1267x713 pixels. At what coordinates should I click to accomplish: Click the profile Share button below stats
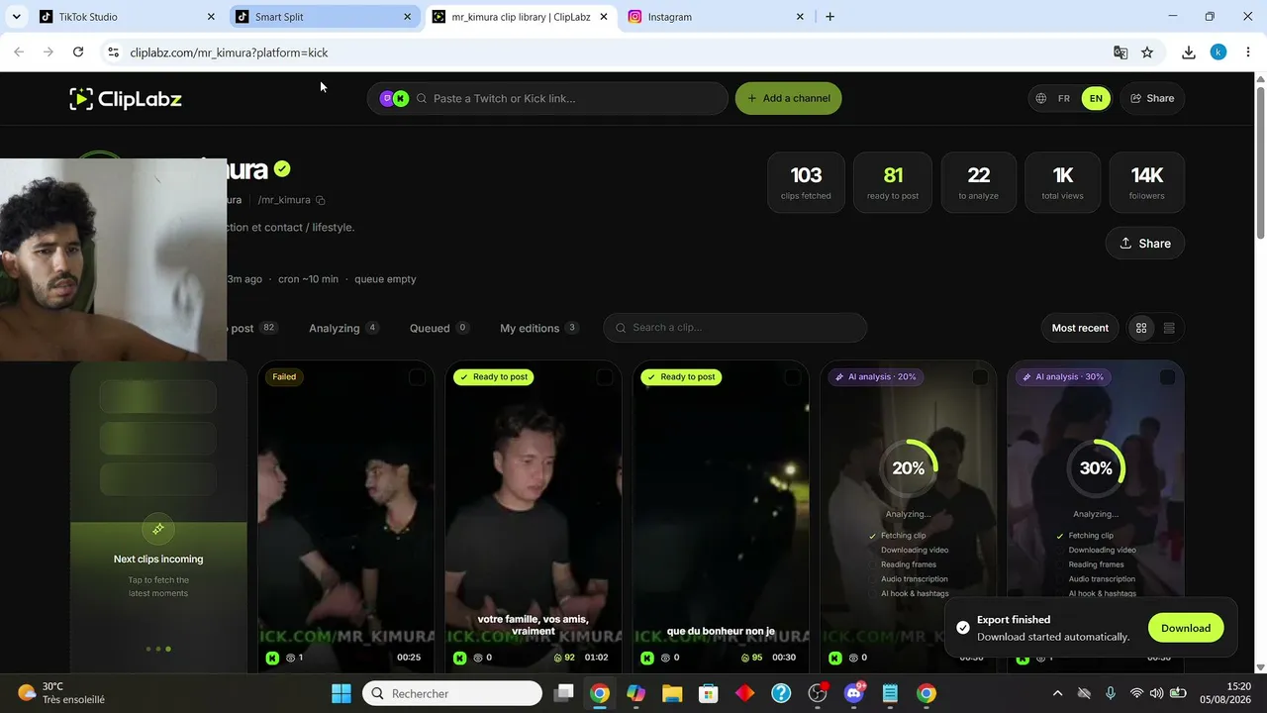(x=1145, y=244)
